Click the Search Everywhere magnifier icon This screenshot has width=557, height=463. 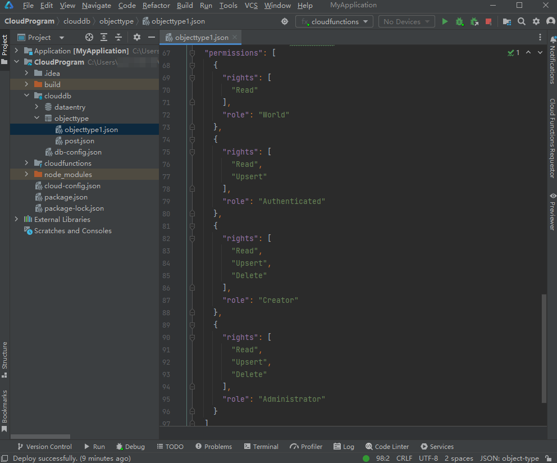pyautogui.click(x=522, y=22)
